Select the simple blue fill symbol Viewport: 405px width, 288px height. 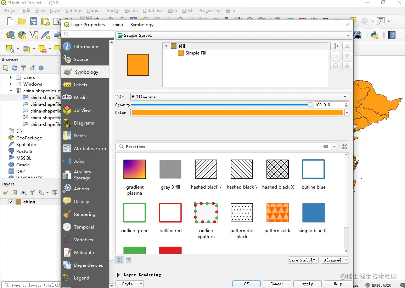click(313, 213)
